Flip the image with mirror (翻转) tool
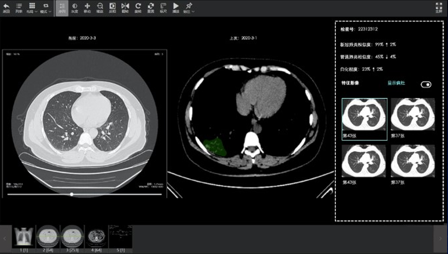Screen dimensions: 448x254 click(125, 8)
